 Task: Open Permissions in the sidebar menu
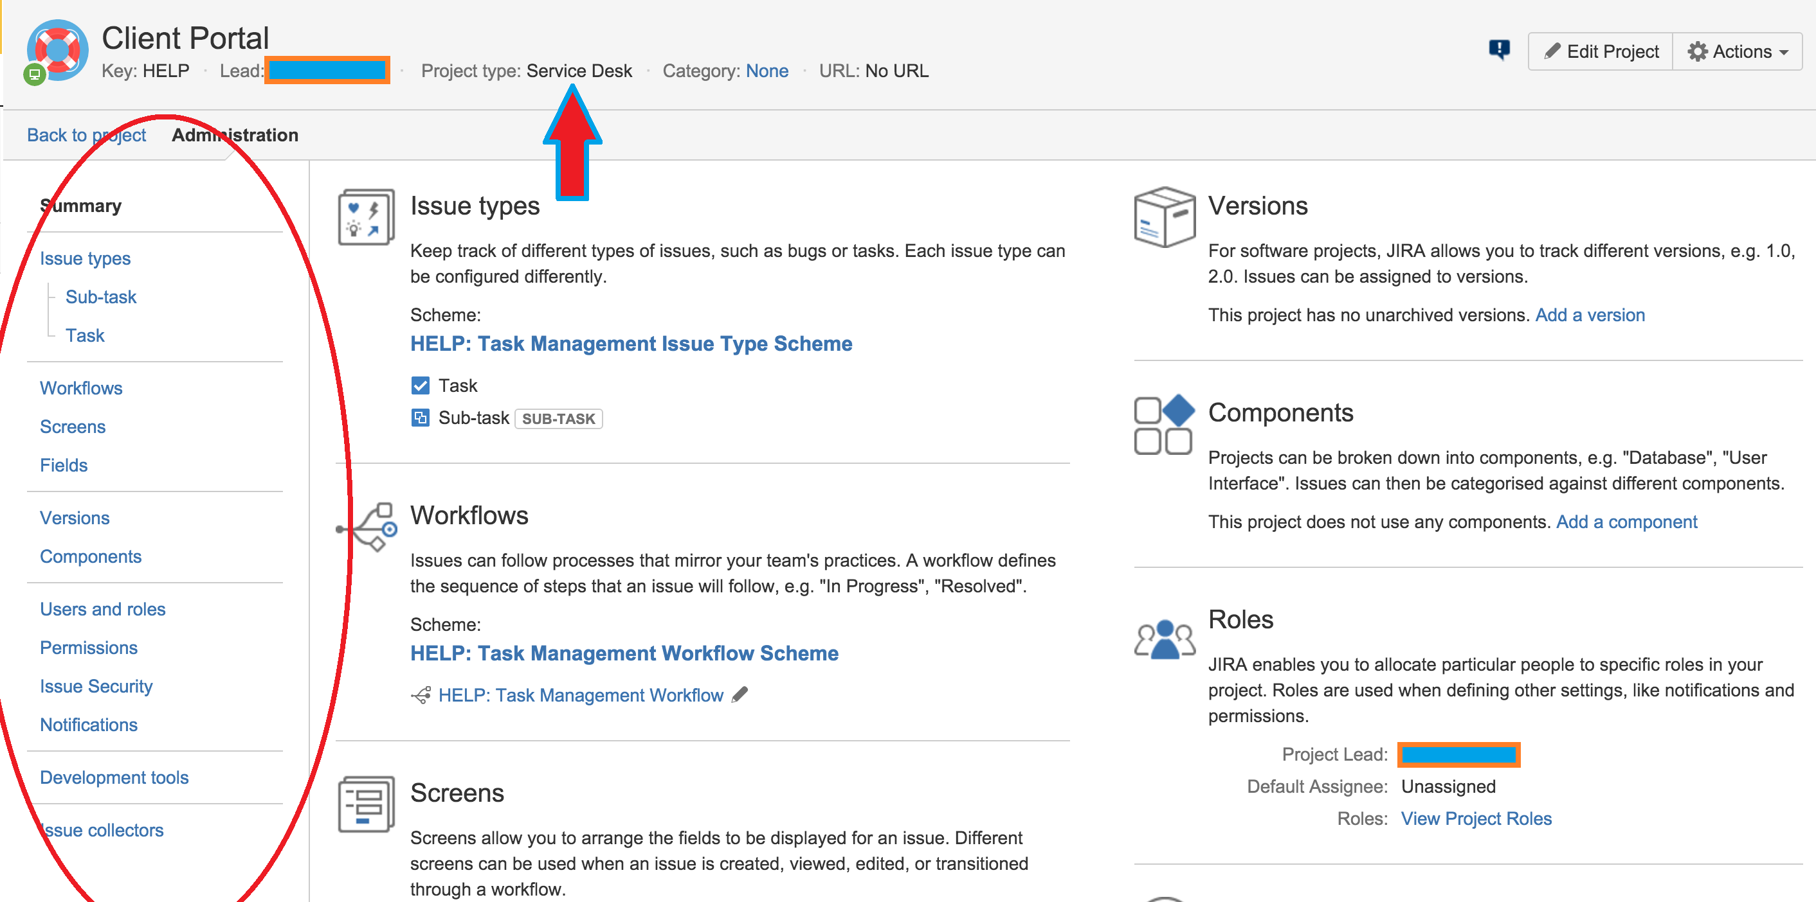coord(89,647)
